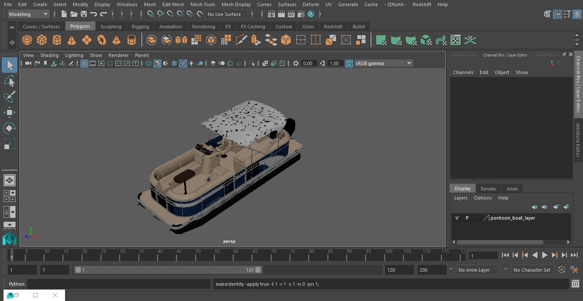
Task: Play the animation forwards
Action: 545,255
